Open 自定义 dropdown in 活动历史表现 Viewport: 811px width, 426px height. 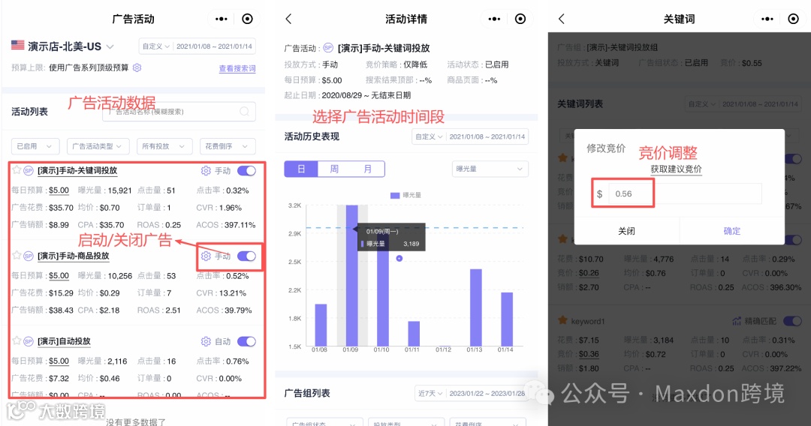(x=429, y=136)
